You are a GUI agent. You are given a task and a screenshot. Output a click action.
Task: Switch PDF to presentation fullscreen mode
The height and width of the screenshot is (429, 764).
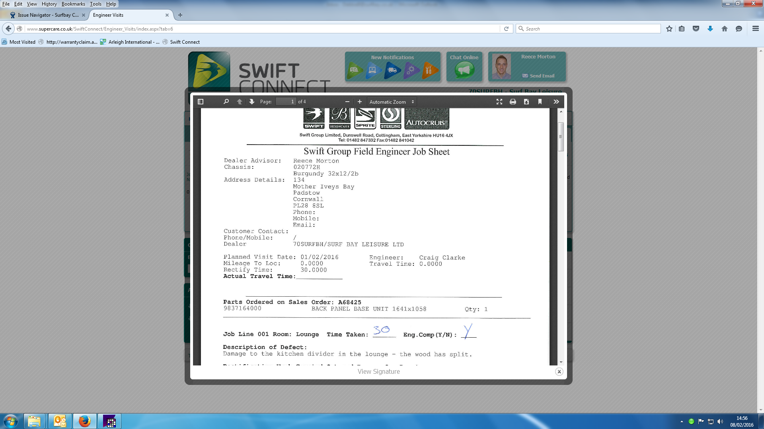499,102
